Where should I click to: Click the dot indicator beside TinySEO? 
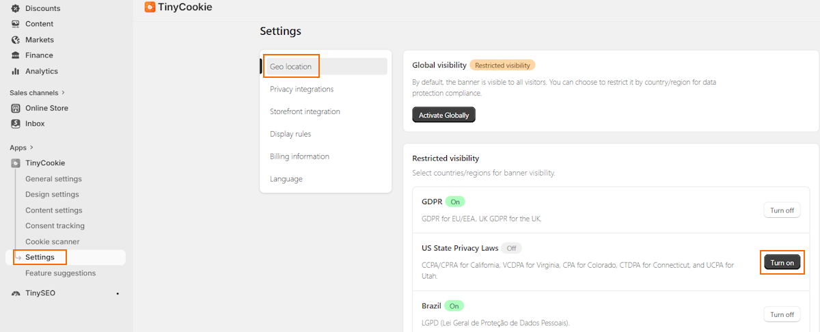point(118,294)
